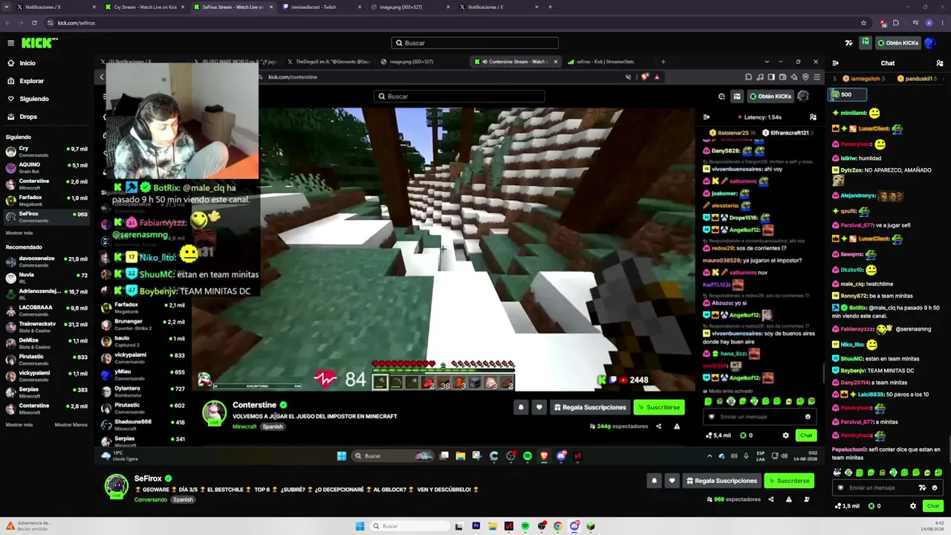This screenshot has height=535, width=951.
Task: Show the chat users list icon
Action: click(x=940, y=63)
